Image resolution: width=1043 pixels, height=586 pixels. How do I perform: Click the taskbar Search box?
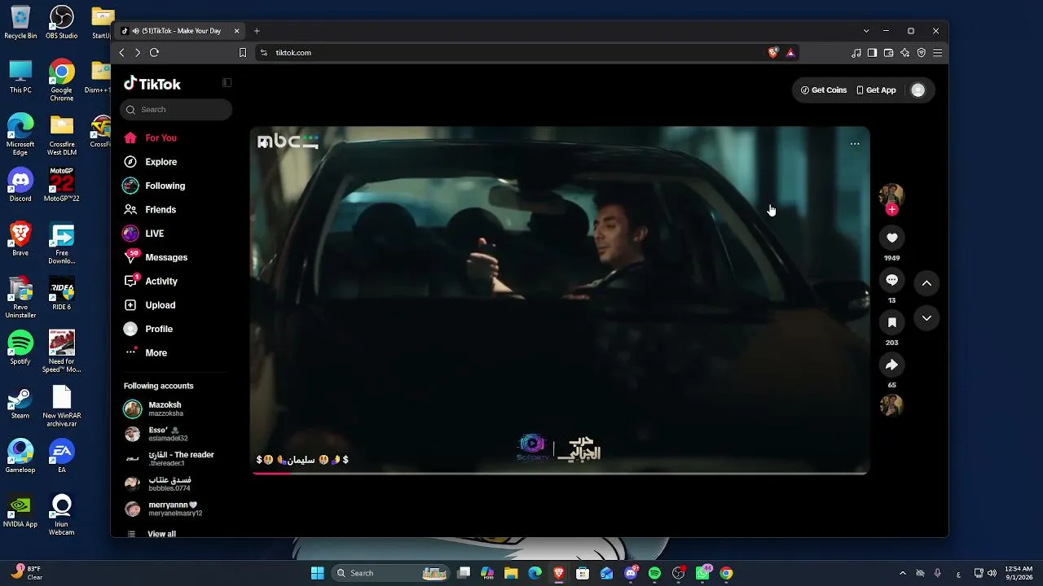click(389, 573)
